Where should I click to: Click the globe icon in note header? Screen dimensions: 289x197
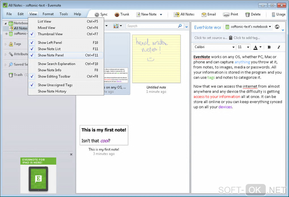click(x=277, y=27)
